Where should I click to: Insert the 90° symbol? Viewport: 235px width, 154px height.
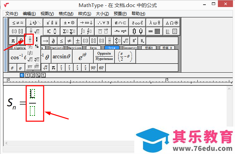point(93,68)
